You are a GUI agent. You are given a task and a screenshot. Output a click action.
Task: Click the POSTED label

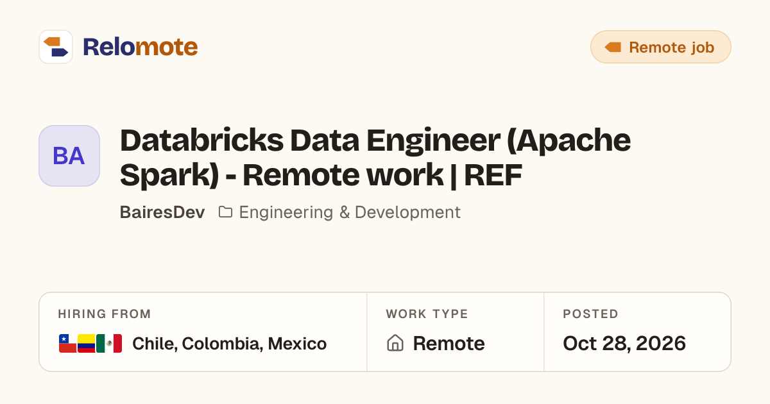590,314
